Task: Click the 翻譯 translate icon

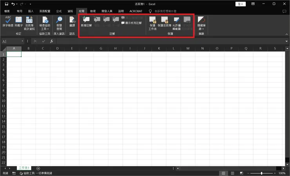Action: [x=72, y=20]
